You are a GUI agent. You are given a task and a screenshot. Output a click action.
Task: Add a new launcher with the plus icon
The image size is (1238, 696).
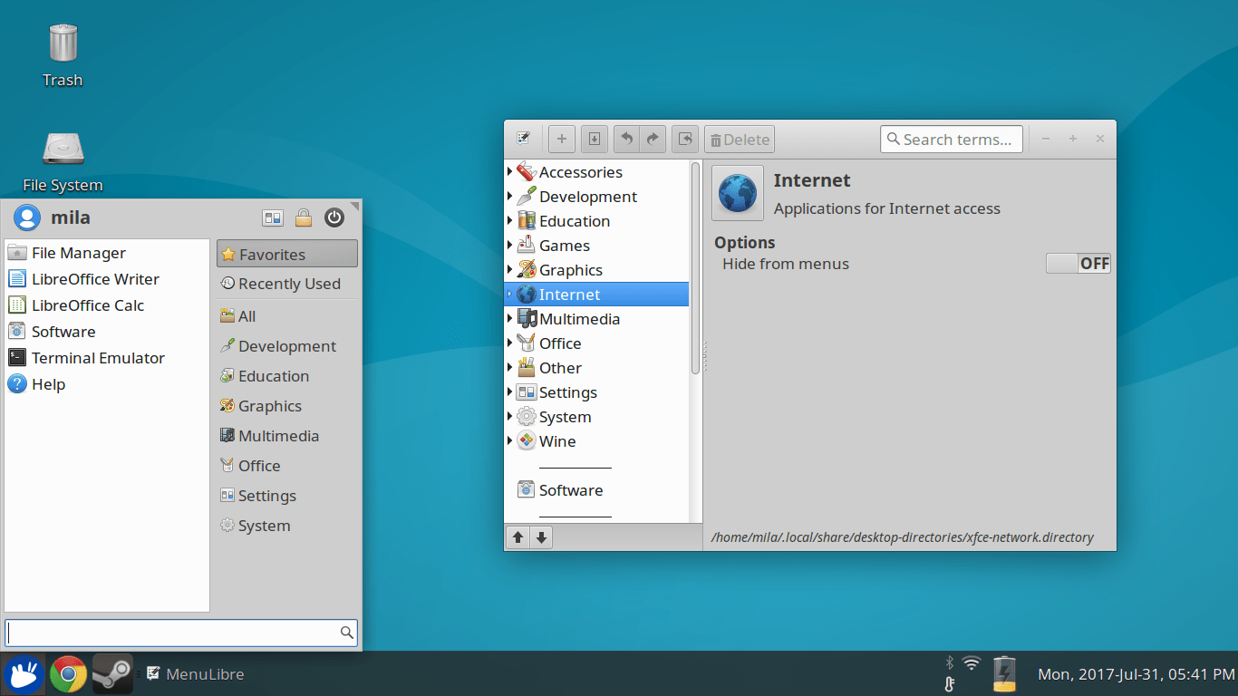tap(561, 139)
